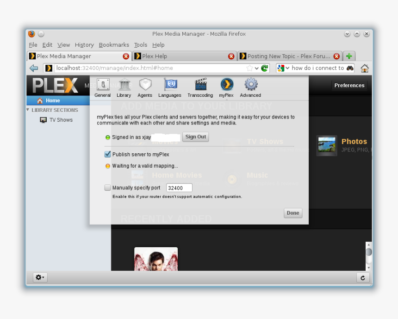Viewport: 398px width, 319px height.
Task: Open the General preferences icon
Action: point(103,85)
